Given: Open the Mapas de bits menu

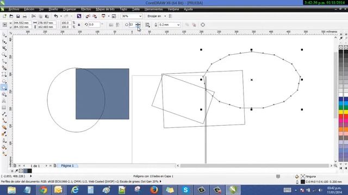Looking at the screenshot, I should click(x=105, y=9).
